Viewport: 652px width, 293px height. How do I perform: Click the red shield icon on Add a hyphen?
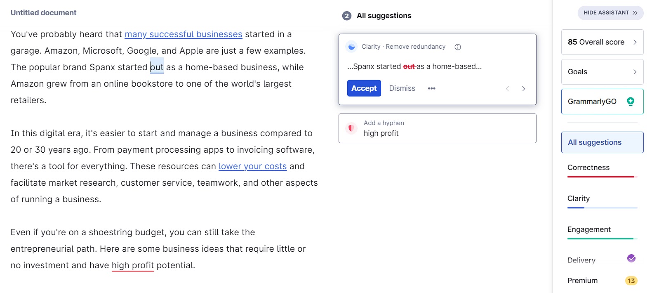tap(351, 128)
